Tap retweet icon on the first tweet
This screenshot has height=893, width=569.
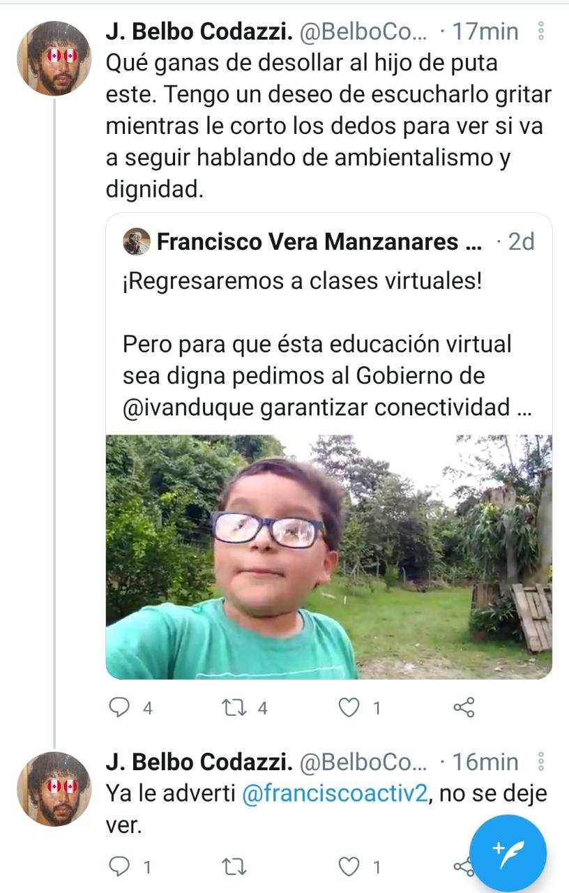point(230,708)
